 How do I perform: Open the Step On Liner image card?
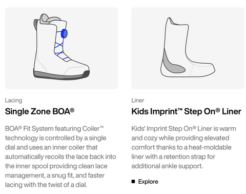click(x=188, y=48)
